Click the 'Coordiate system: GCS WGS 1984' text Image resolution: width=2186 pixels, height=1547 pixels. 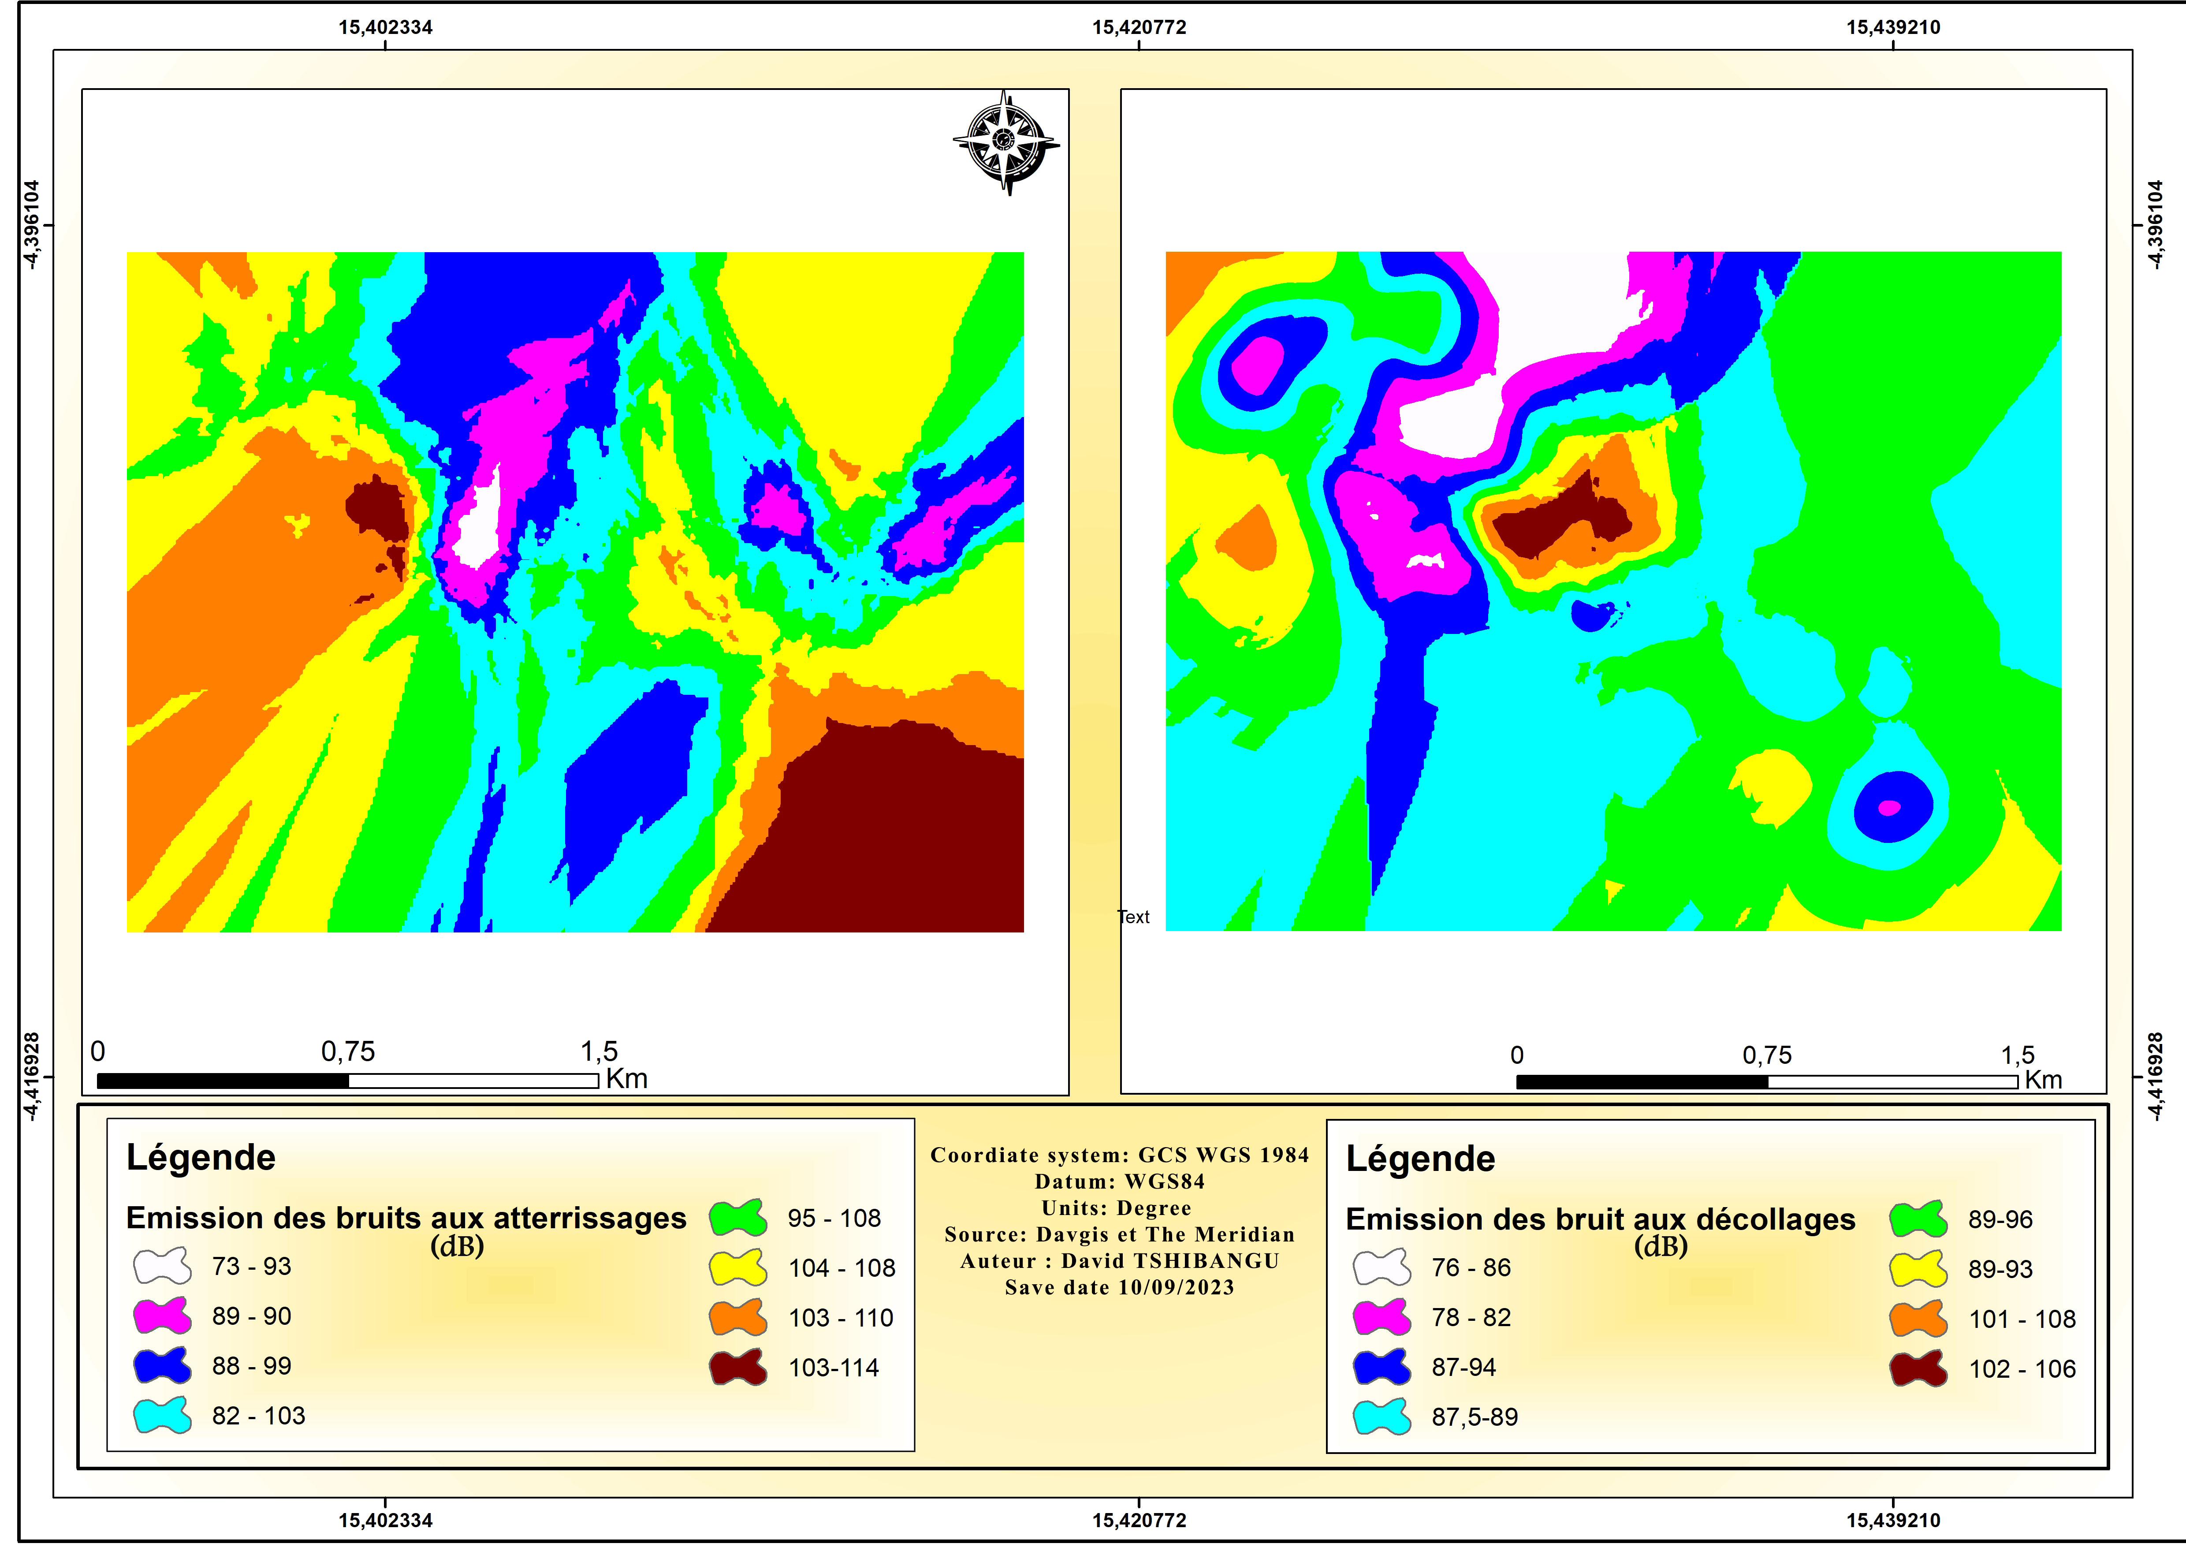(1119, 1156)
